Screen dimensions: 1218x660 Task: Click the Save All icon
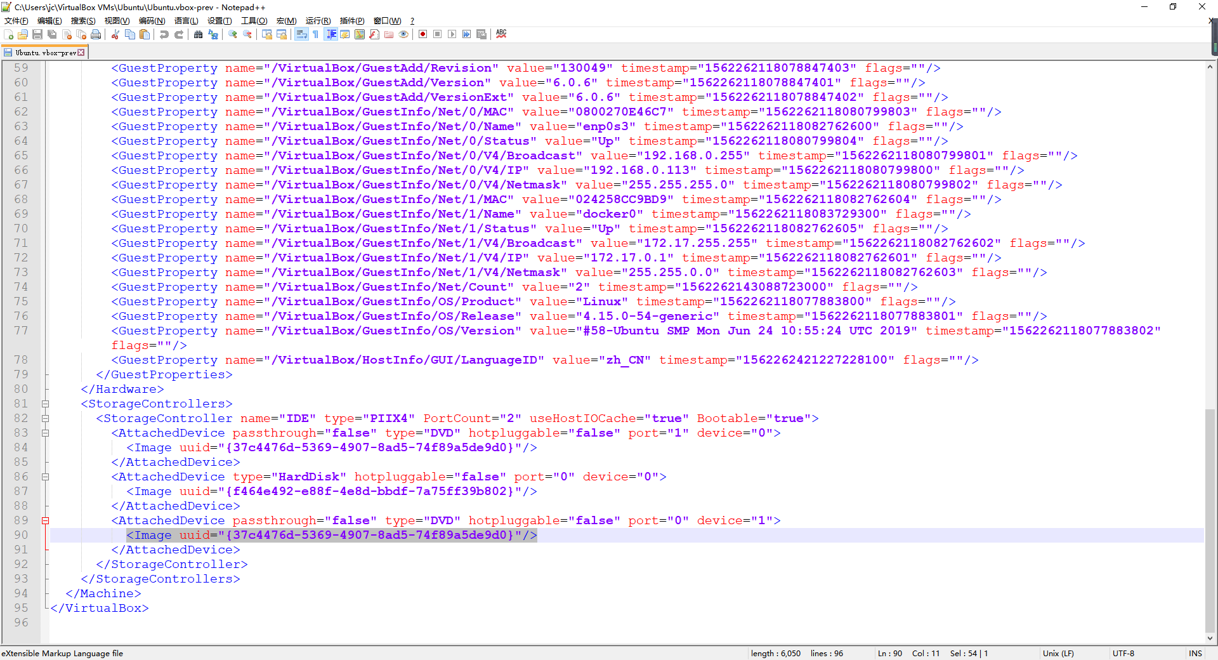52,34
